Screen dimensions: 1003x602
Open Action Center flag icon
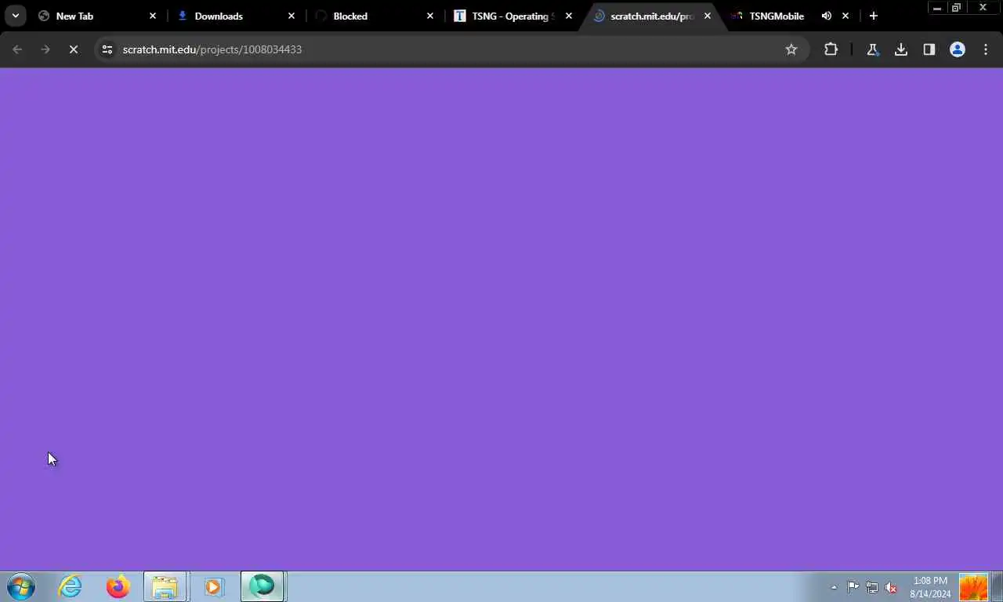[x=853, y=587]
